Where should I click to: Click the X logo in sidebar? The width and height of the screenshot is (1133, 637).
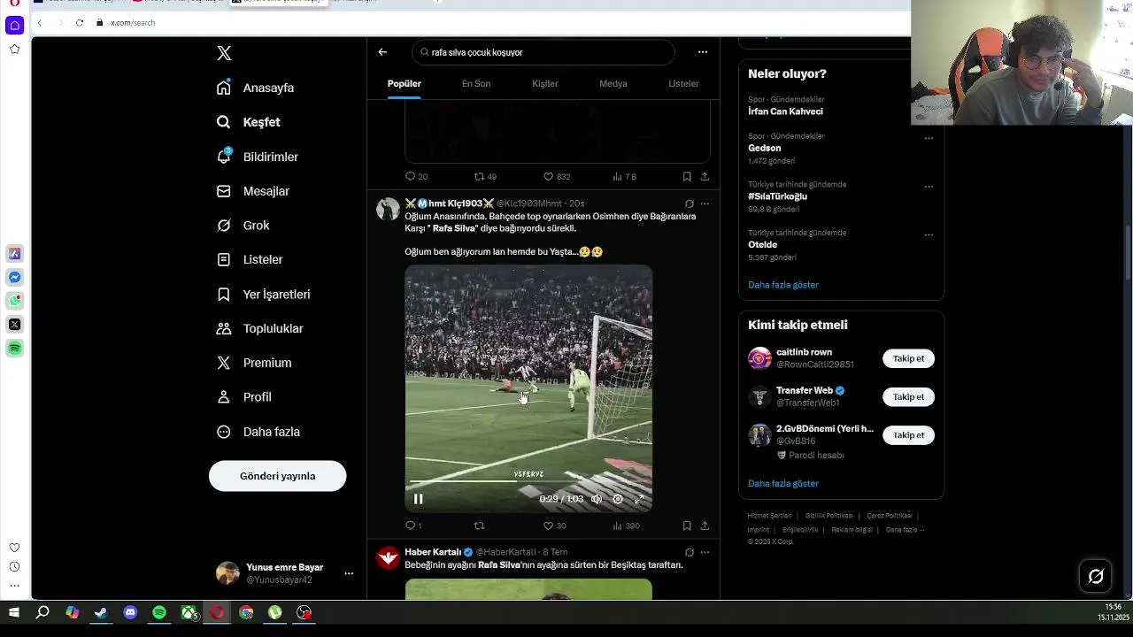pyautogui.click(x=224, y=53)
